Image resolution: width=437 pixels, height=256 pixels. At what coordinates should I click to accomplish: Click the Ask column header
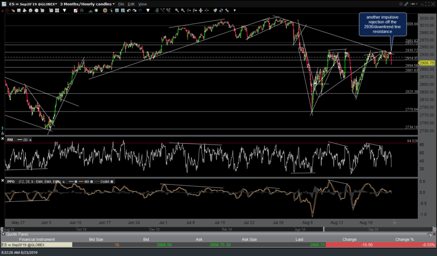[x=199, y=239]
